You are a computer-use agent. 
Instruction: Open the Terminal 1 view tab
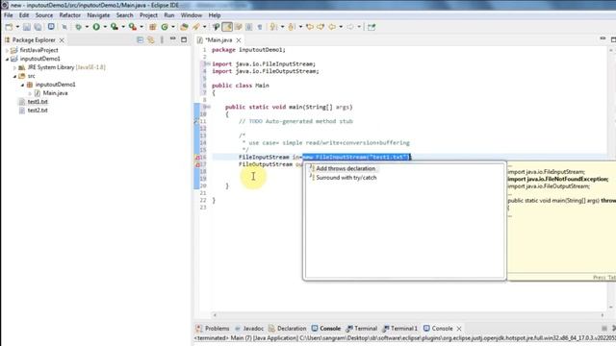400,329
